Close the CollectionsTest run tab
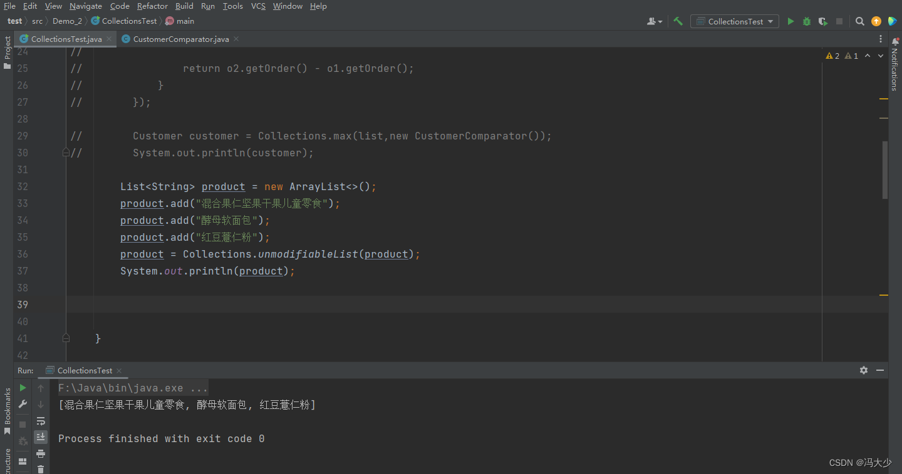The width and height of the screenshot is (902, 474). point(119,370)
